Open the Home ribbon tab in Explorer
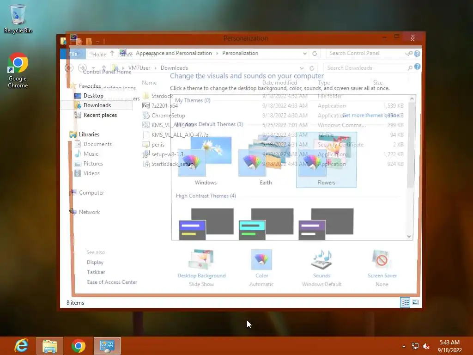This screenshot has width=473, height=355. pos(99,55)
